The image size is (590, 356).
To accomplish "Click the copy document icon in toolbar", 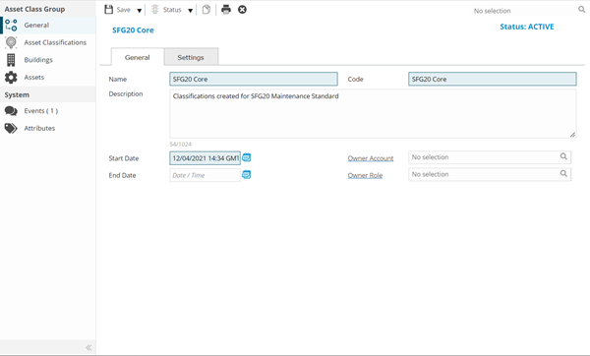I will [x=206, y=10].
